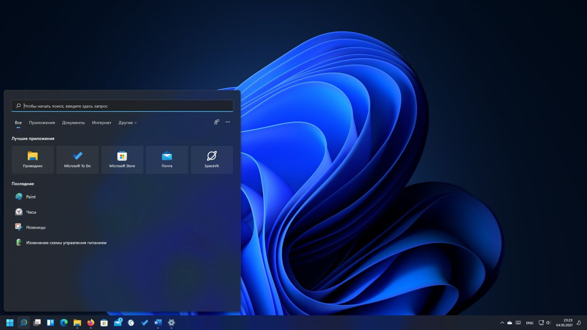Open Ножницы from recent items

pos(35,227)
